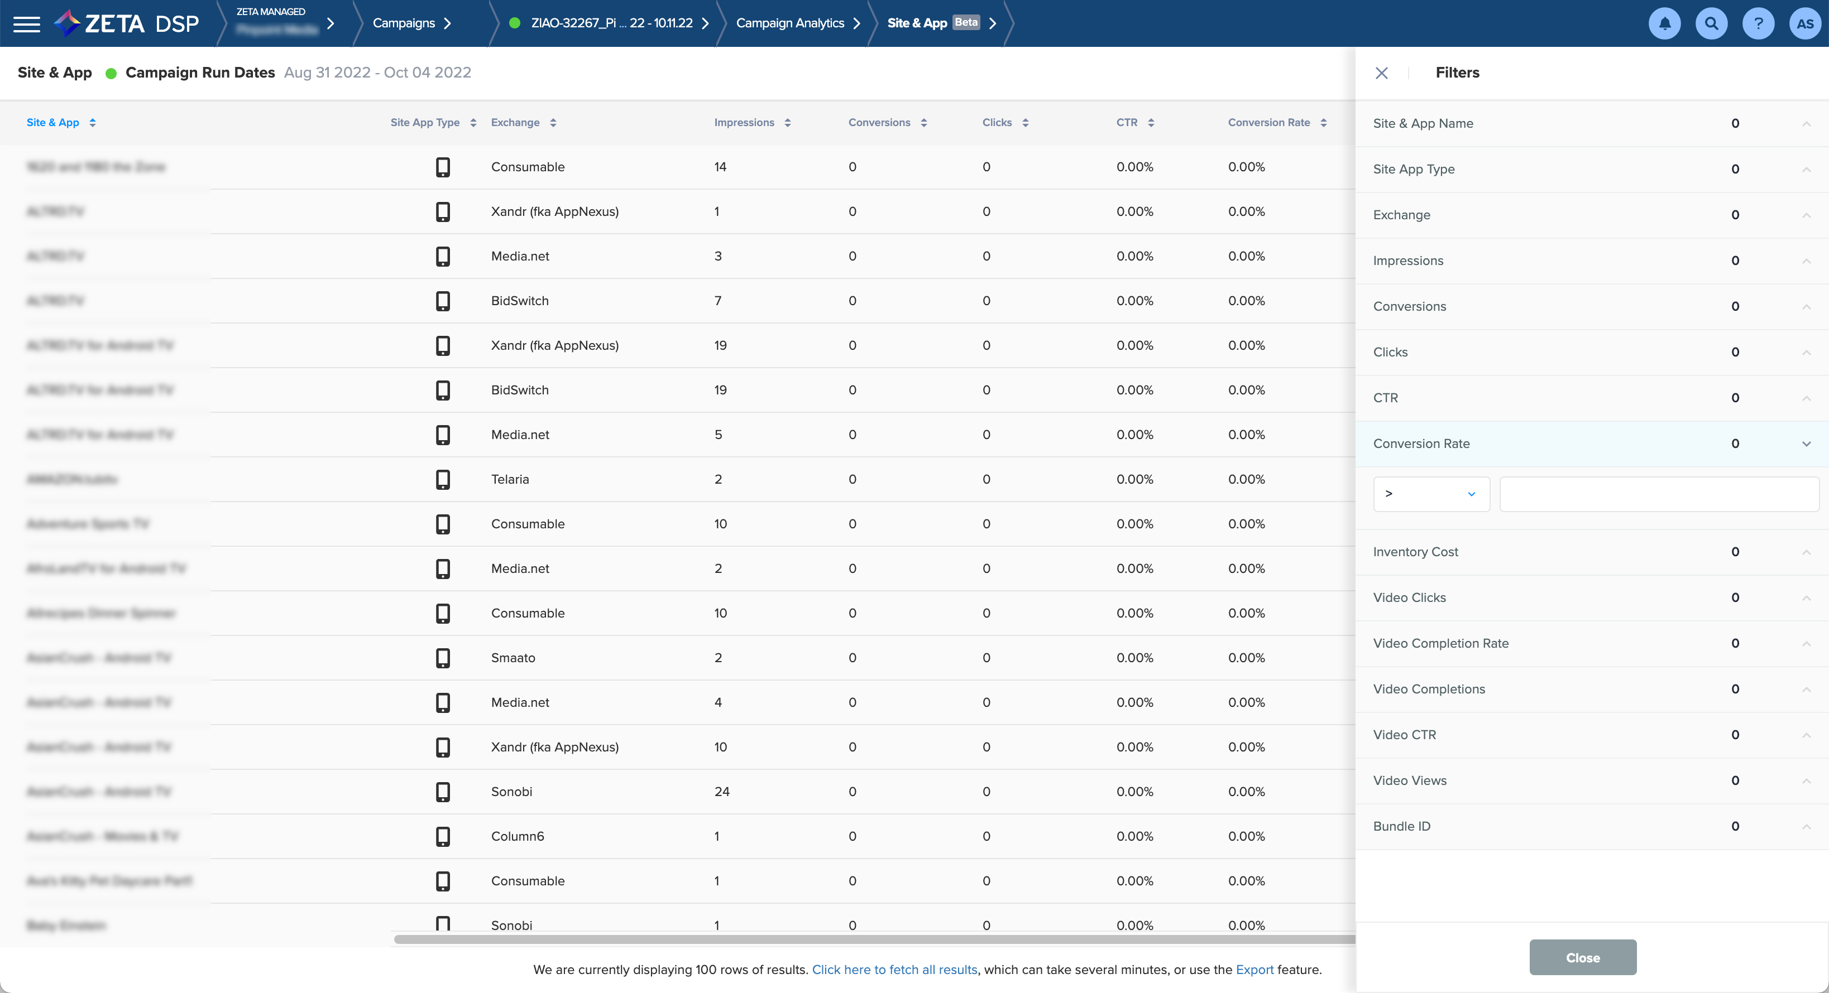Open the hamburger navigation menu
This screenshot has width=1829, height=993.
tap(27, 23)
